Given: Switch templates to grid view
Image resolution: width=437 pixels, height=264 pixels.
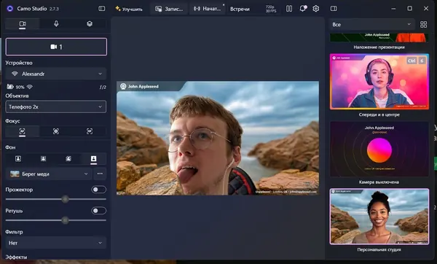Looking at the screenshot, I should tap(423, 25).
